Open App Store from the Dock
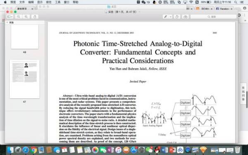The image size is (248, 155). point(134,150)
